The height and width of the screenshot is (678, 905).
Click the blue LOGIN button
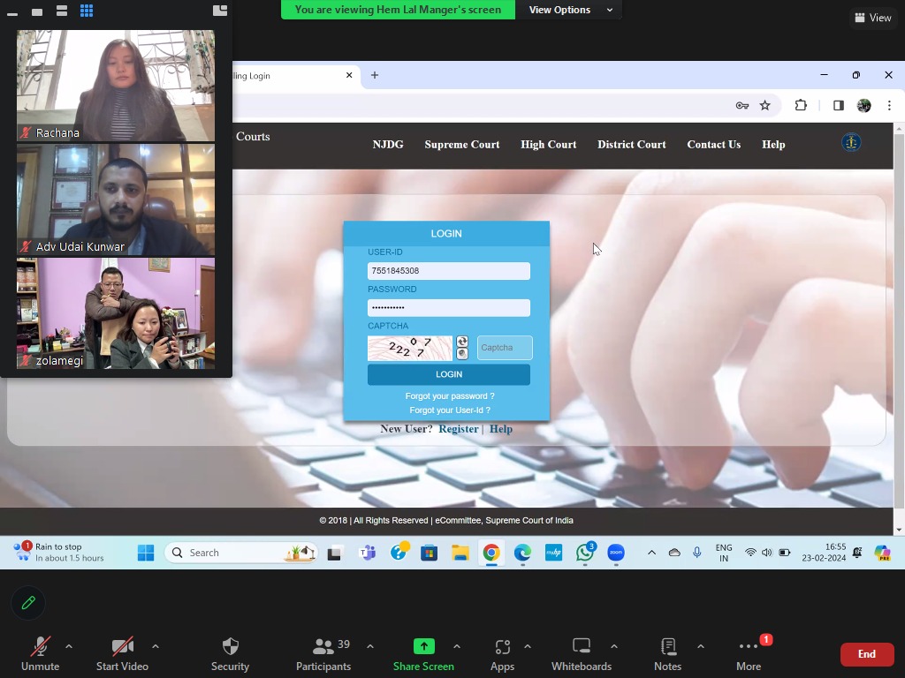(448, 374)
